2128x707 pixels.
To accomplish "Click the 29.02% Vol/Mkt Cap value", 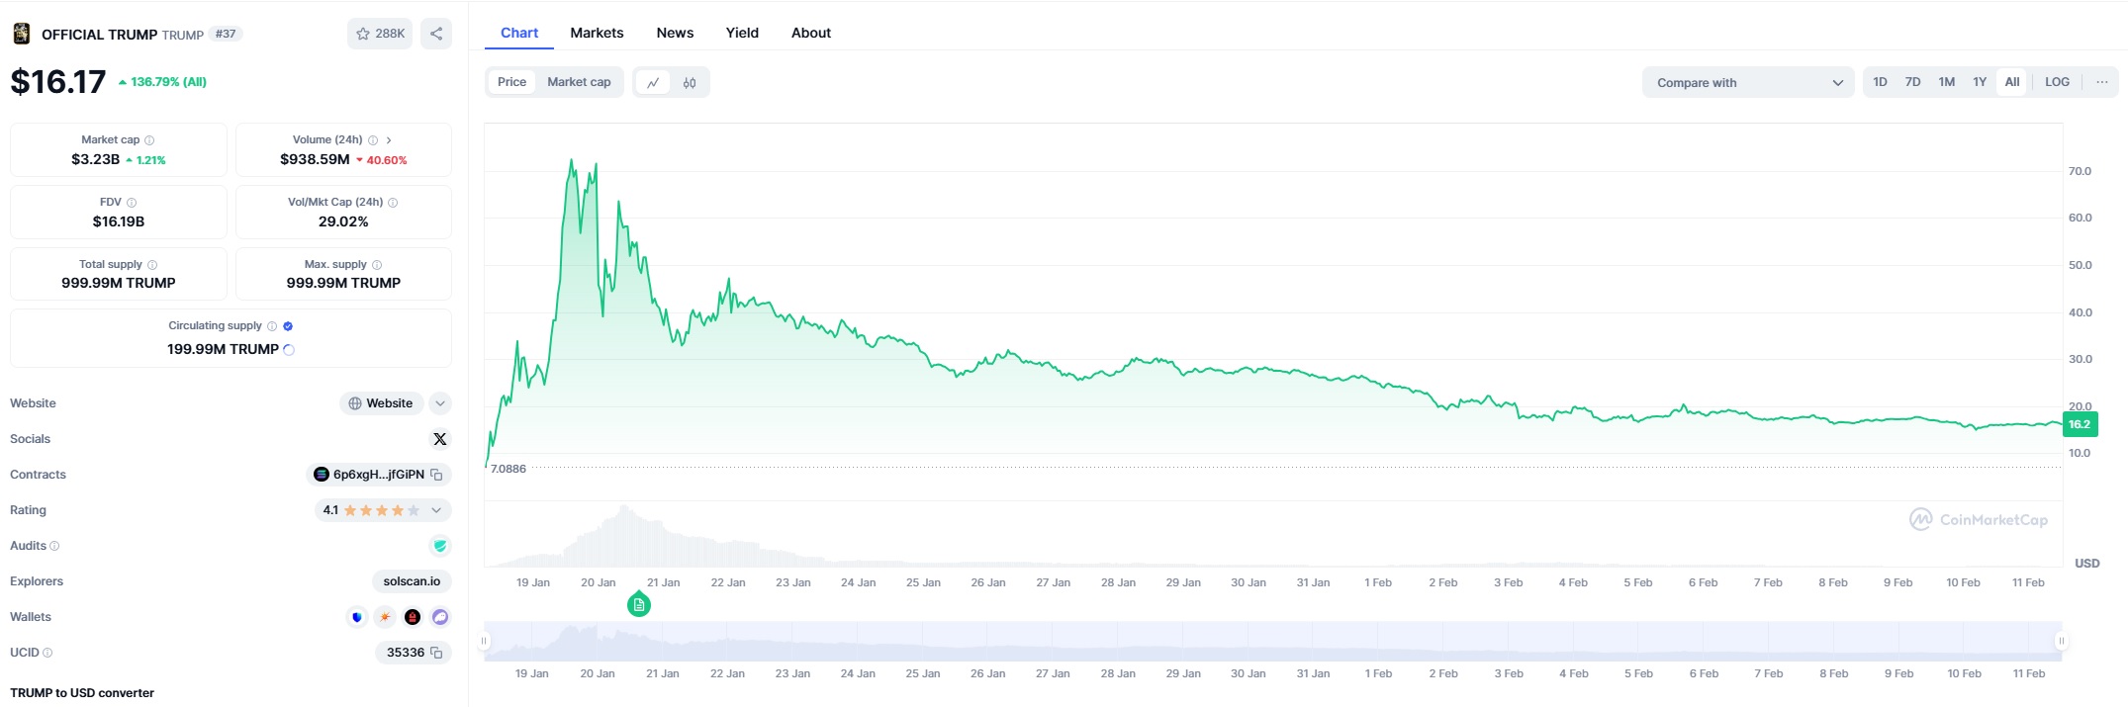I will pos(343,221).
